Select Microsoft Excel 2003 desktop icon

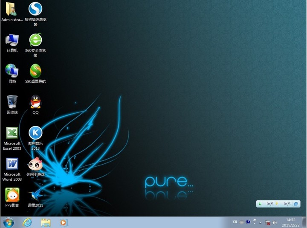point(12,133)
